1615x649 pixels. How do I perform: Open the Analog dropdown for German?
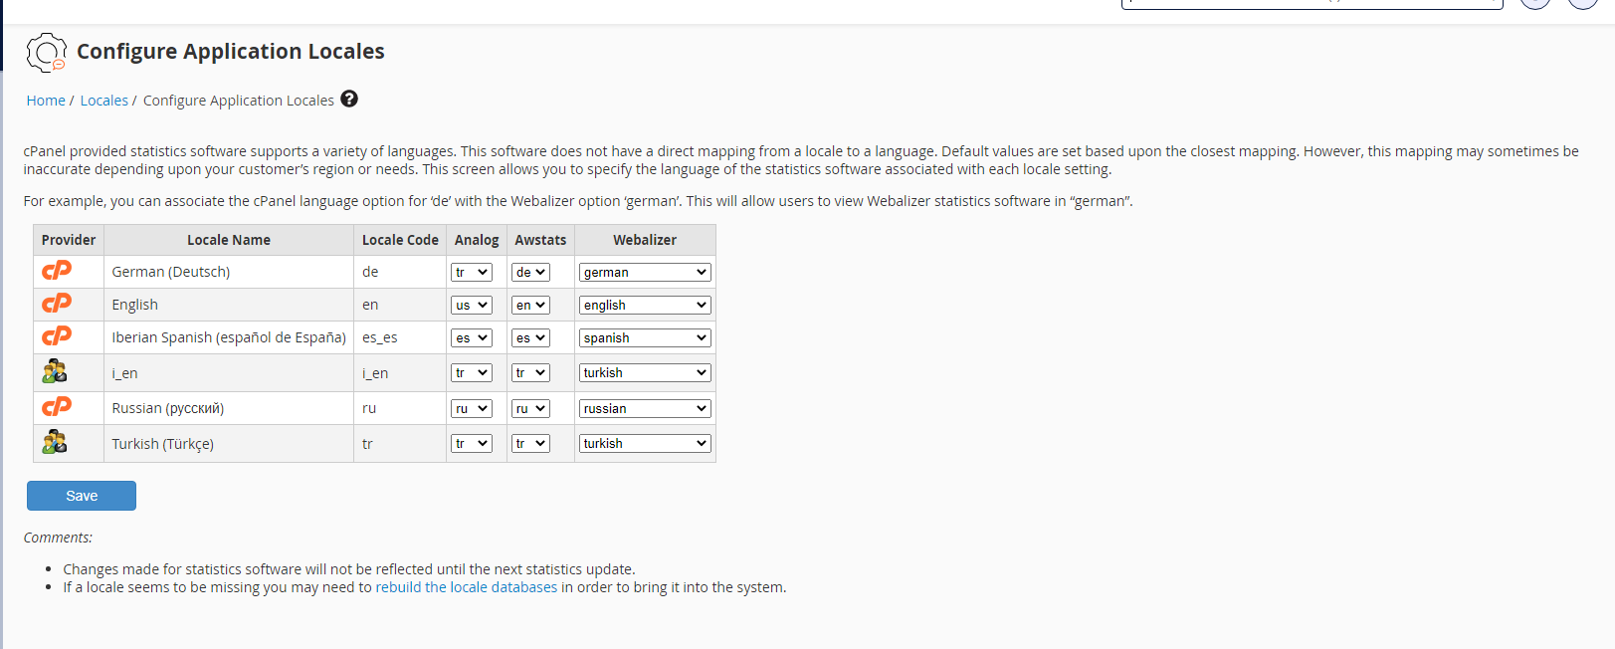(x=472, y=272)
